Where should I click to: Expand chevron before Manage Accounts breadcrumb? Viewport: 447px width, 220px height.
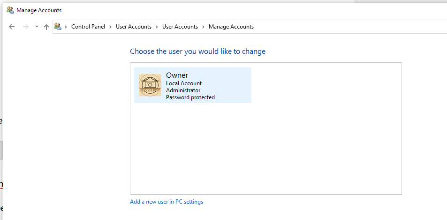[203, 27]
